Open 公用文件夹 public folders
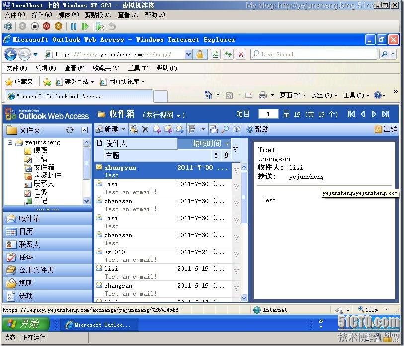The width and height of the screenshot is (404, 346). [48, 270]
